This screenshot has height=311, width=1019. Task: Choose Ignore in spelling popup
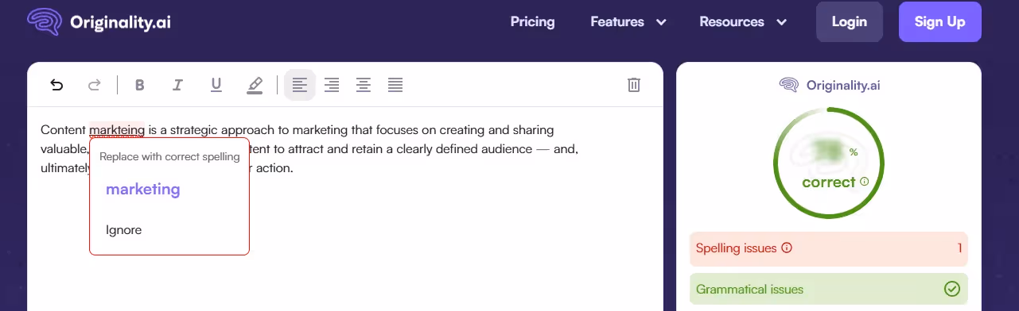[124, 230]
